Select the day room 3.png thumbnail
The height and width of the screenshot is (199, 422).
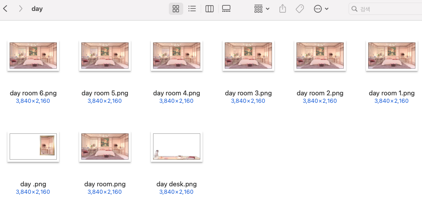(248, 55)
